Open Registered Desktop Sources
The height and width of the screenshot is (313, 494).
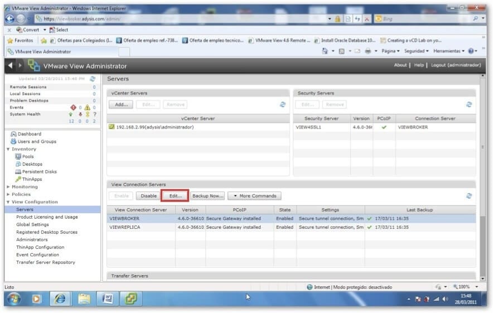tap(47, 232)
